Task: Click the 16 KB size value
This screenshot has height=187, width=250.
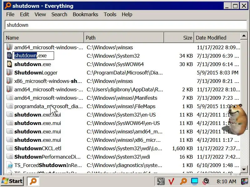Action: (186, 157)
